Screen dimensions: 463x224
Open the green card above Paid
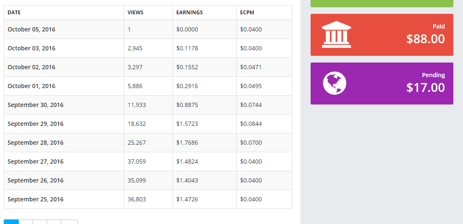point(382,3)
